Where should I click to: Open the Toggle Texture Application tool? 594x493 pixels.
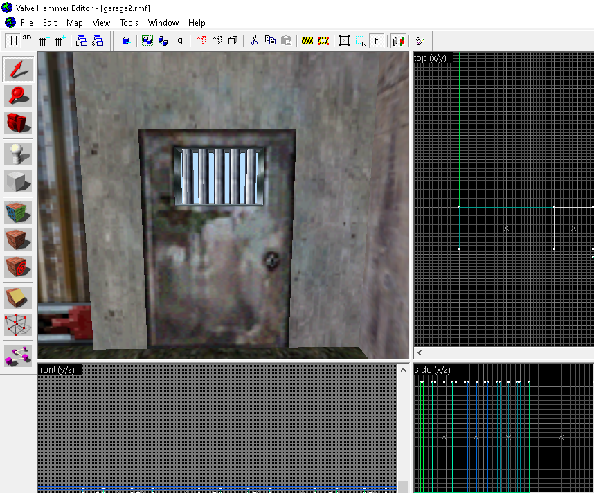tap(18, 212)
